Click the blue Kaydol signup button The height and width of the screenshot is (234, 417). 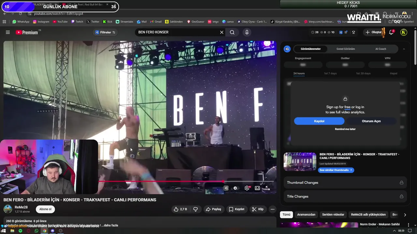(319, 121)
